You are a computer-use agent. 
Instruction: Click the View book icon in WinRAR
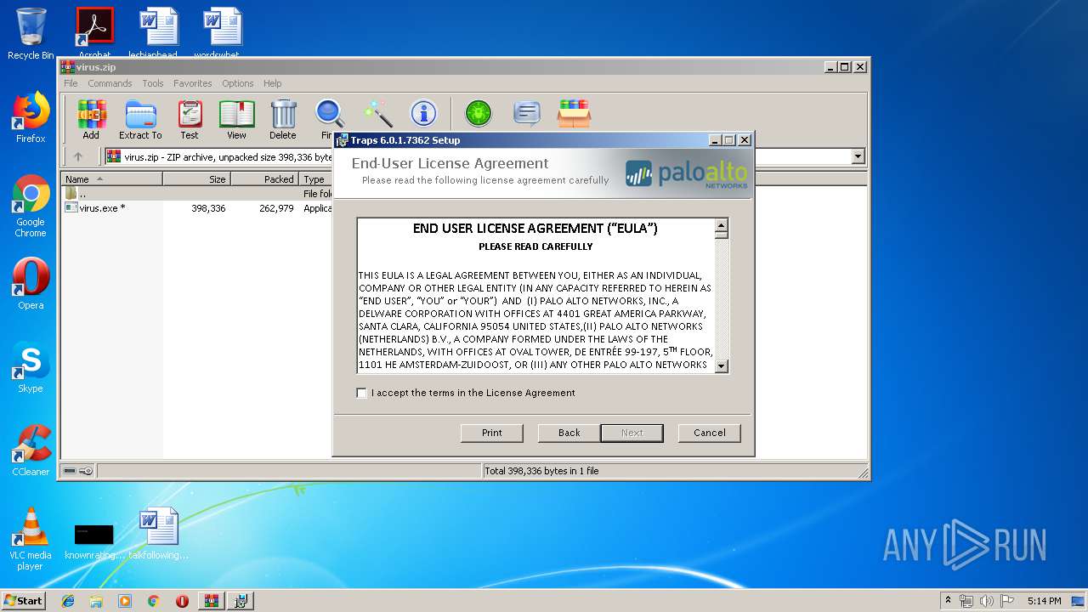236,119
